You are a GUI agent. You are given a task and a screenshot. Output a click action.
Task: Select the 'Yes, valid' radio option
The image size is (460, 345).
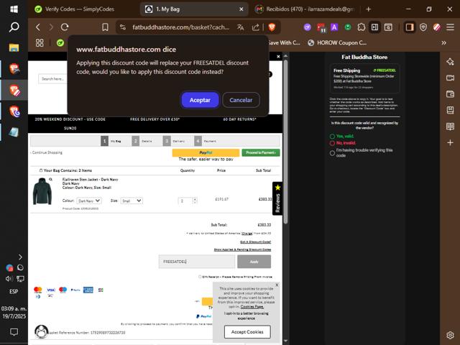332,137
